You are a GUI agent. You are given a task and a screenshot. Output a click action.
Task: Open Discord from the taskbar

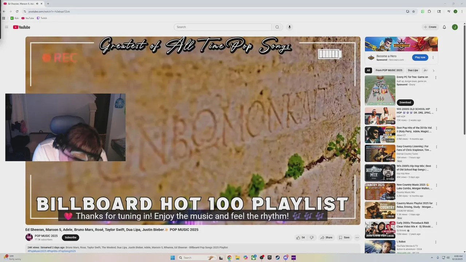(x=285, y=258)
